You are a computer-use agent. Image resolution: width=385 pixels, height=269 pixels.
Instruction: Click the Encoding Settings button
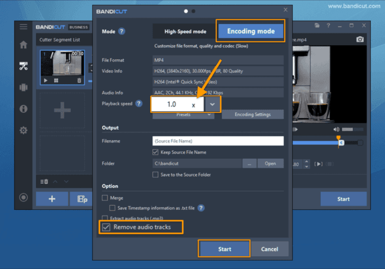coord(252,114)
